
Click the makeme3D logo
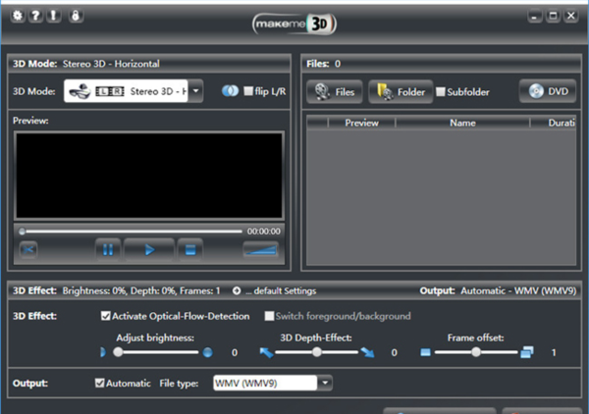[294, 24]
